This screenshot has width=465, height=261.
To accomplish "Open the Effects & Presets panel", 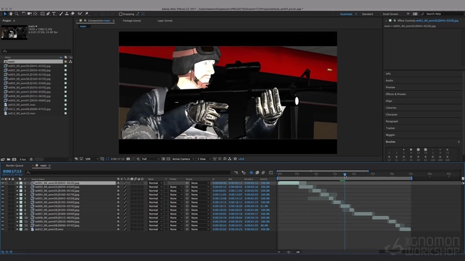I will click(396, 94).
